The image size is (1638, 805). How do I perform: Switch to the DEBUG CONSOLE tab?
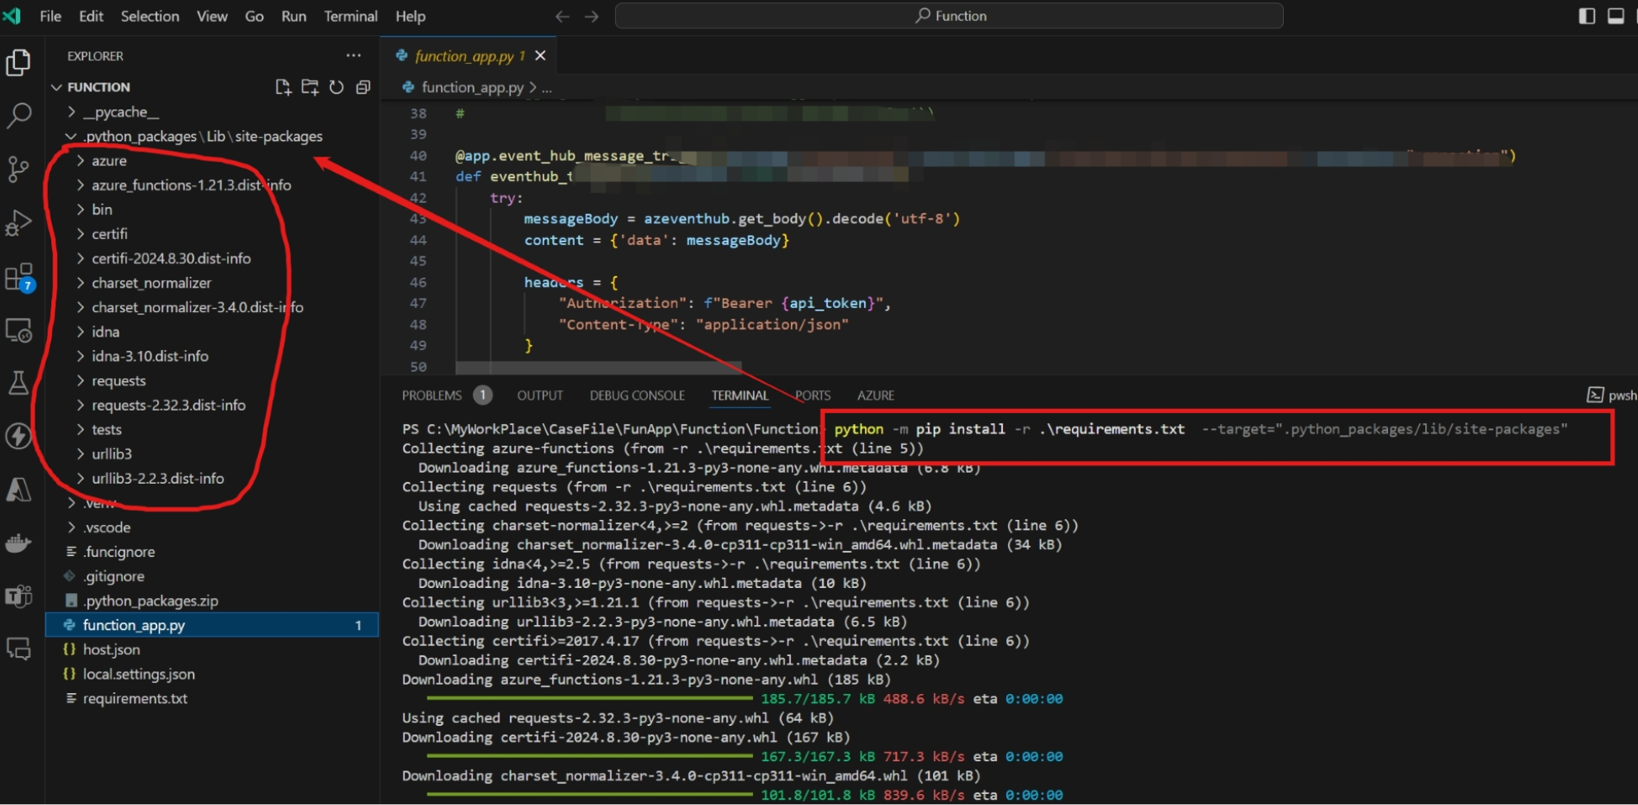coord(637,395)
